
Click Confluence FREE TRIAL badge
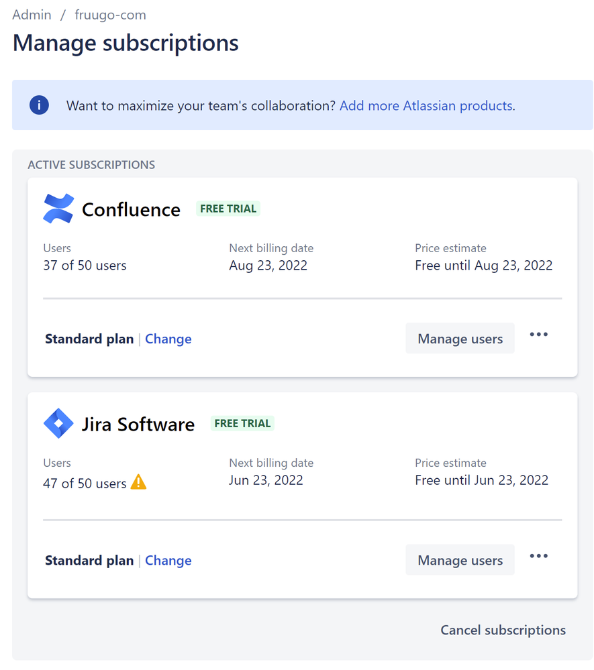228,209
